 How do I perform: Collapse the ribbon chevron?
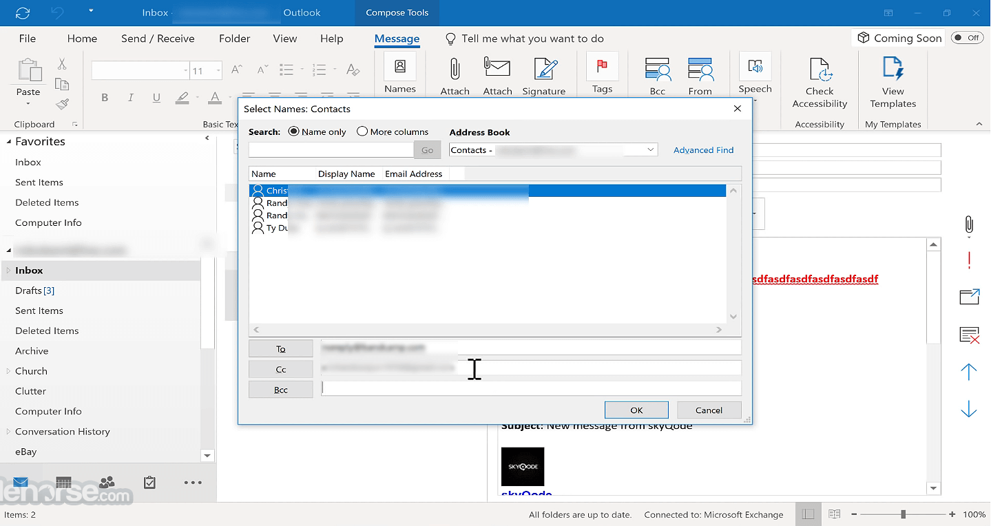tap(979, 124)
